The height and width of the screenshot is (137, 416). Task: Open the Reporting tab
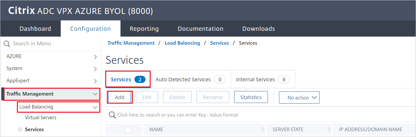click(x=144, y=29)
